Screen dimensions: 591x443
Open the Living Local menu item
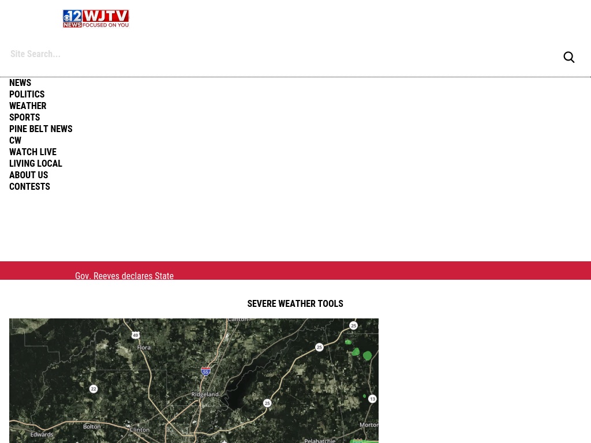tap(36, 163)
